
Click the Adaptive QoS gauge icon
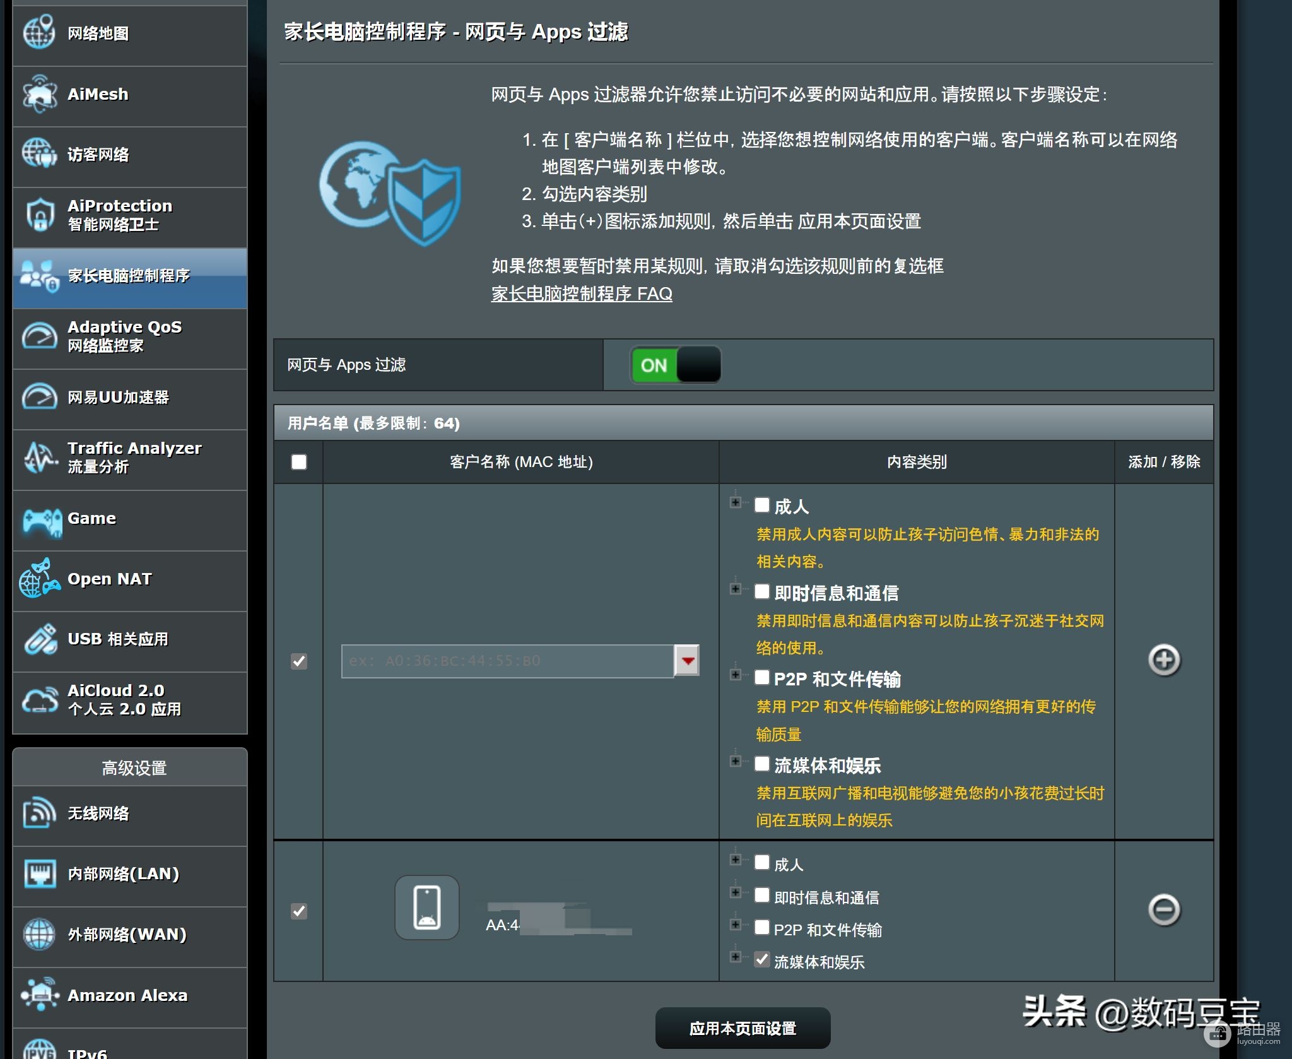(x=39, y=336)
